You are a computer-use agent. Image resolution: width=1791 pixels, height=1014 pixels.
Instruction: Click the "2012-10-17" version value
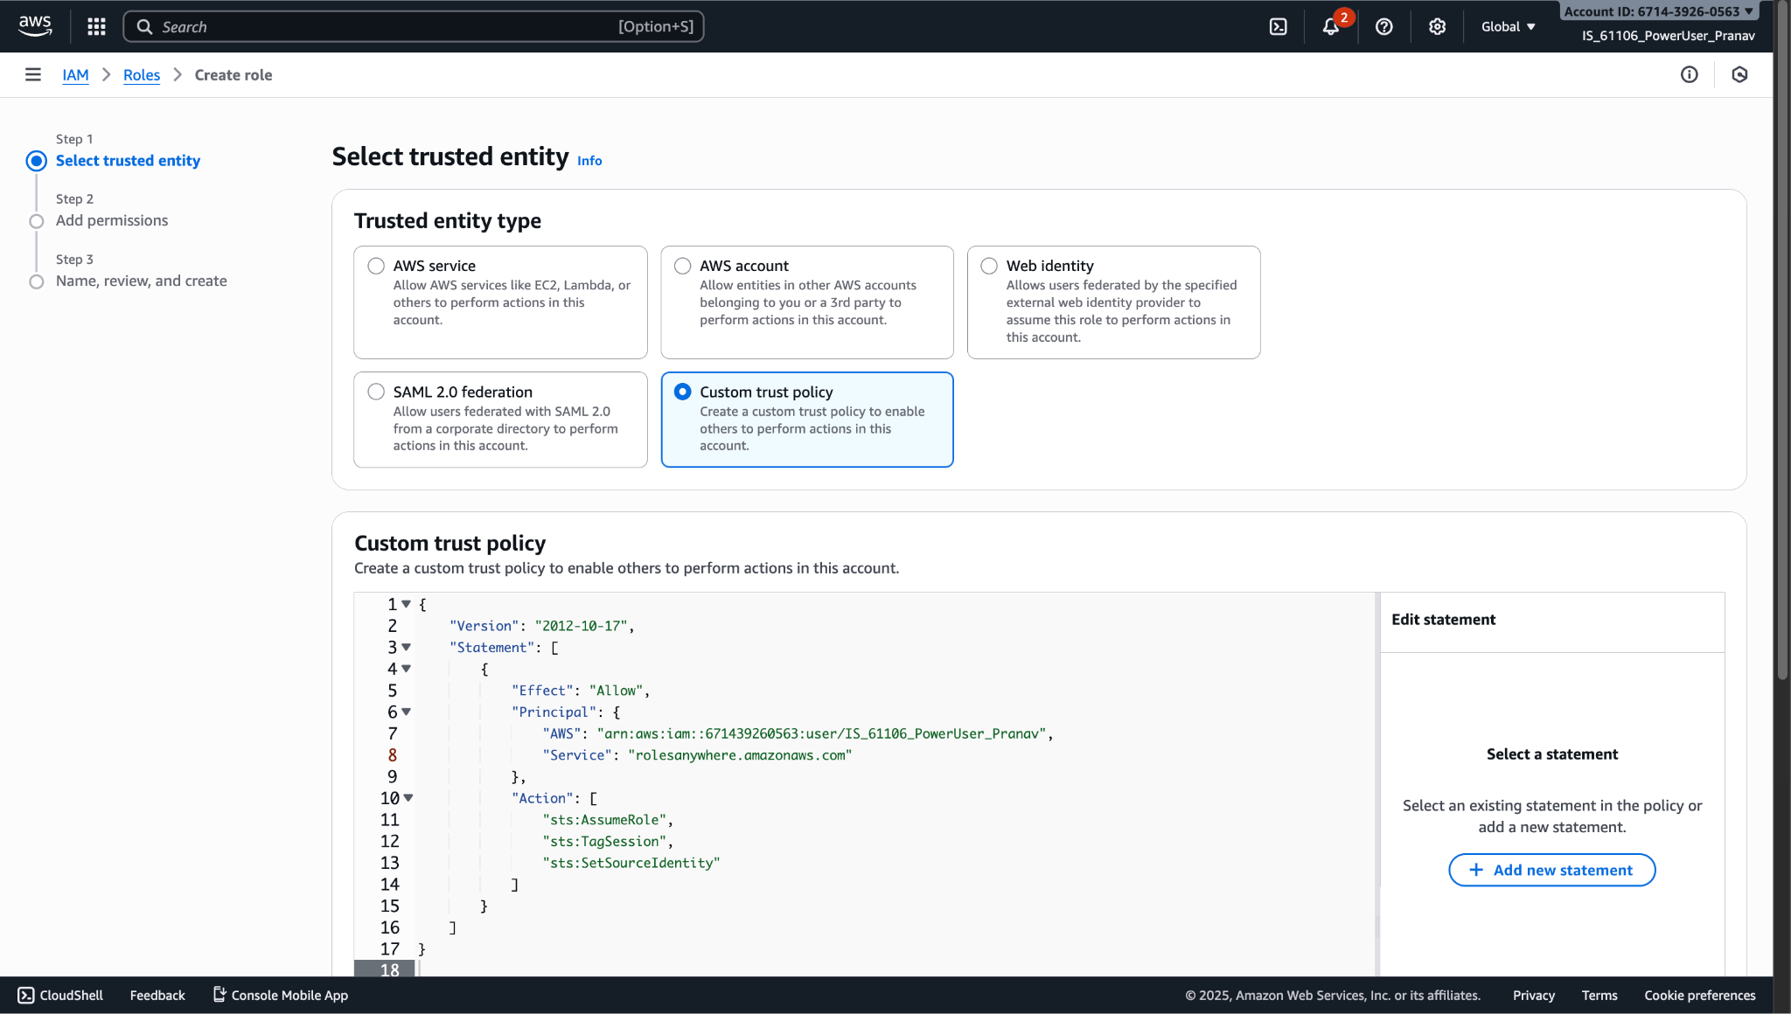tap(582, 626)
